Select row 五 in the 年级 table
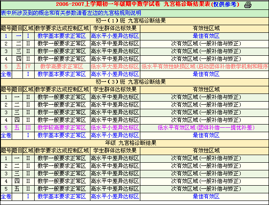The height and width of the screenshot is (205, 269). [134, 189]
